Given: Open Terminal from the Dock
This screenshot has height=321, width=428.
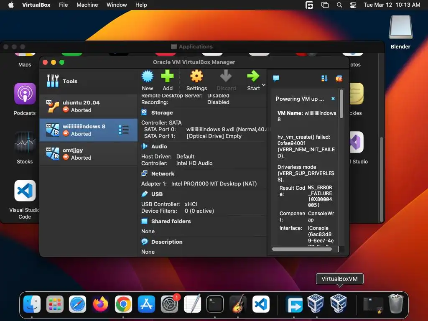Looking at the screenshot, I should (x=215, y=304).
